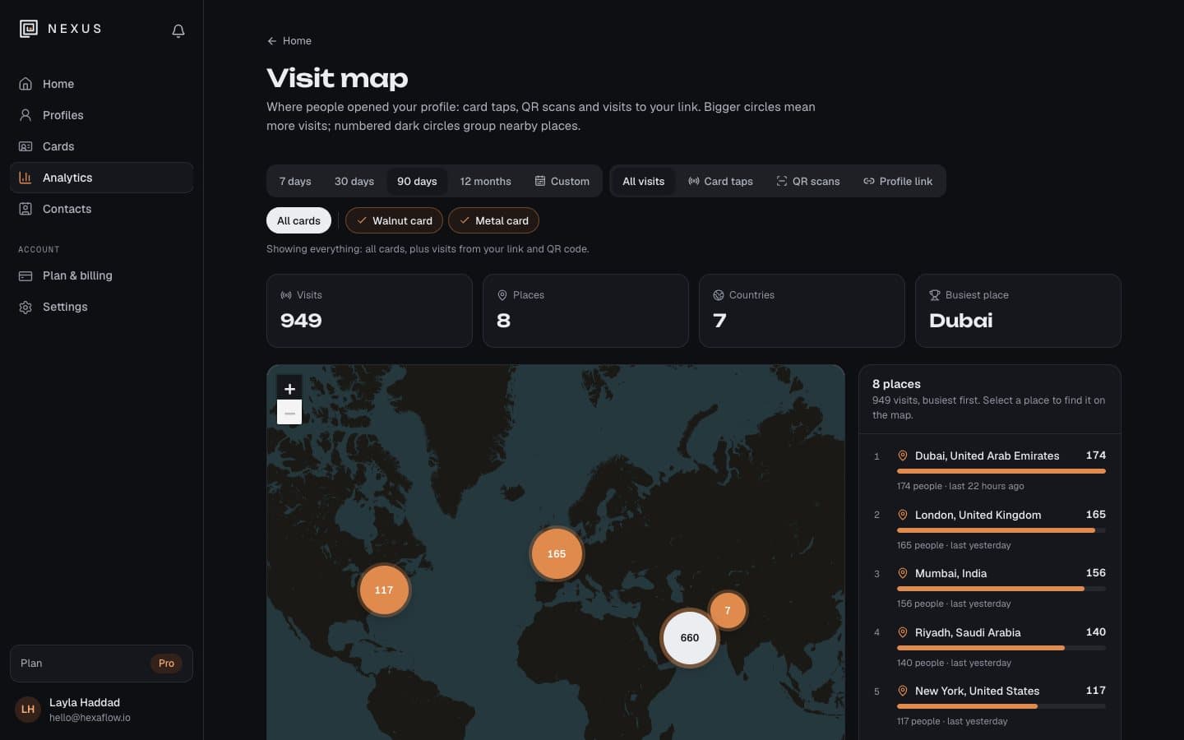1184x740 pixels.
Task: Open Plan & billing page
Action: [102, 275]
